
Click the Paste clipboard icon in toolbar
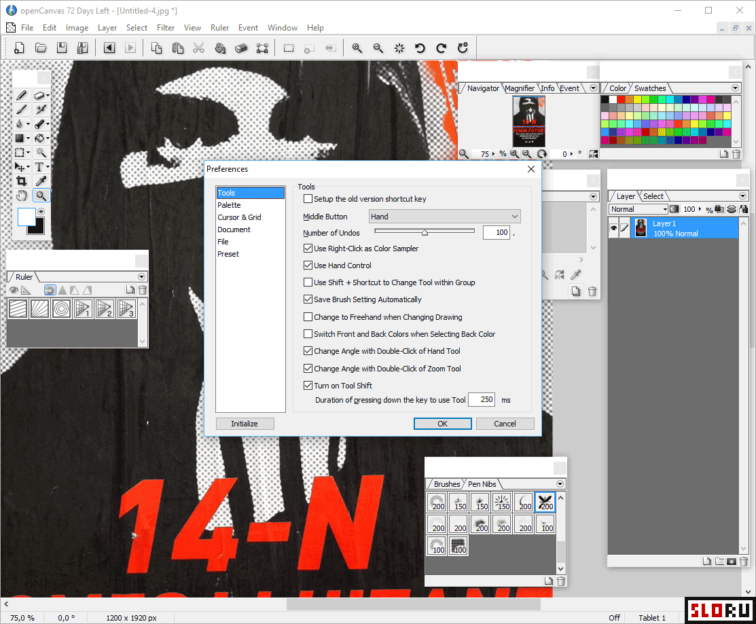click(177, 48)
